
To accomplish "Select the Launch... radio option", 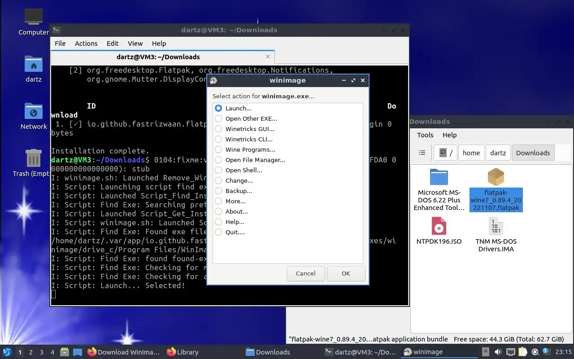I will (x=218, y=108).
